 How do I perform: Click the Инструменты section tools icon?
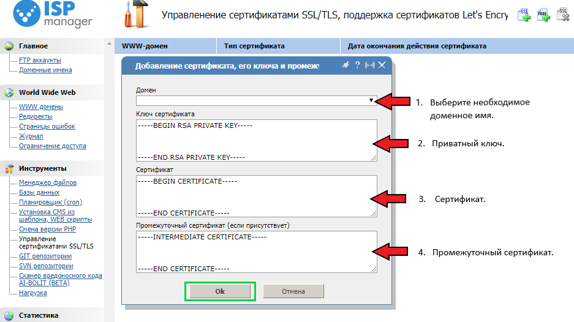click(9, 169)
